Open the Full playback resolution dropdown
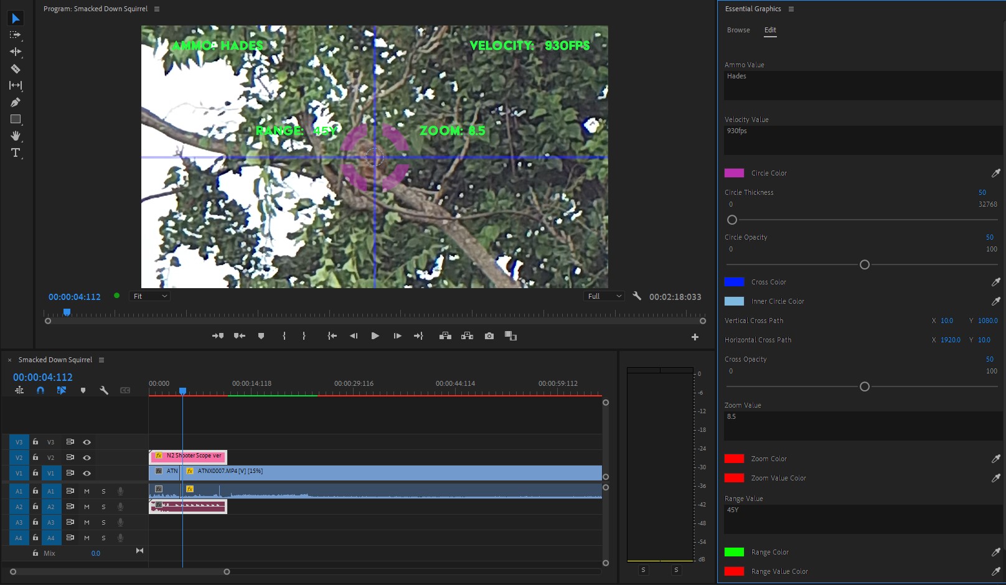The height and width of the screenshot is (585, 1006). click(x=603, y=296)
